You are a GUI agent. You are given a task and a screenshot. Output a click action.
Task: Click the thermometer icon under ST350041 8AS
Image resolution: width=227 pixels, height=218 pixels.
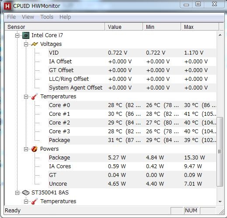35,201
